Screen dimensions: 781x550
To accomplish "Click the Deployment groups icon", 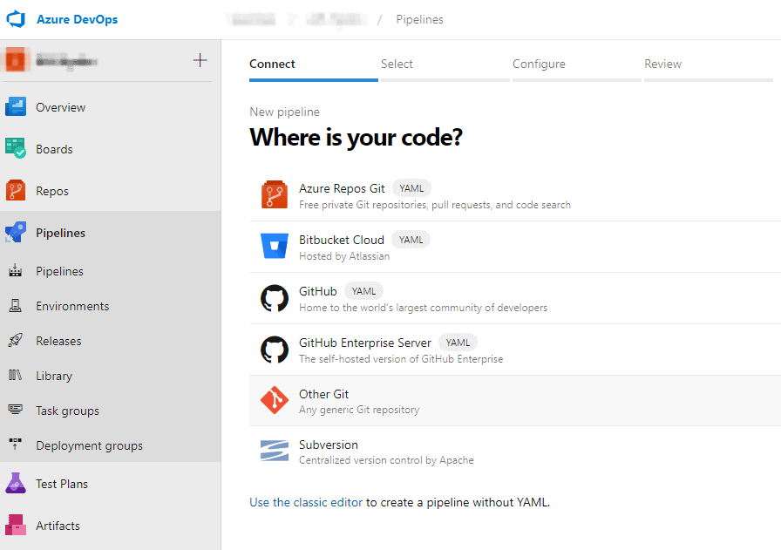I will (x=16, y=445).
